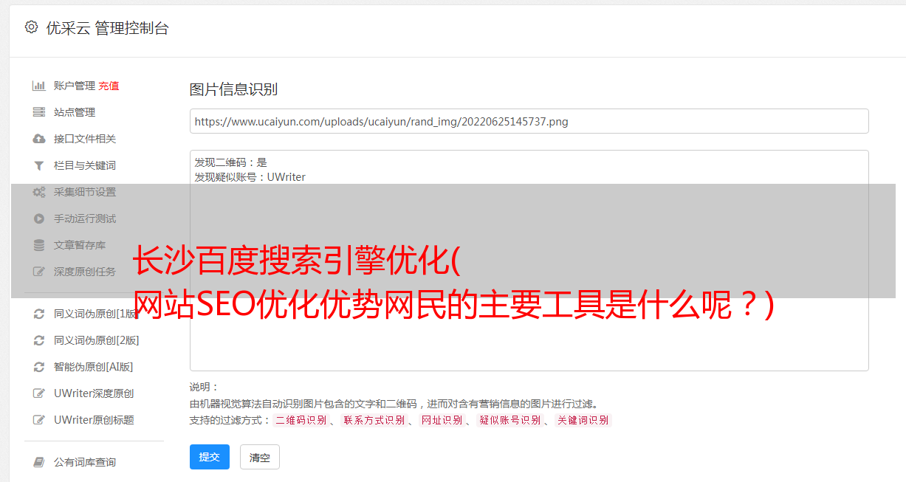Open 站点管理 menu item
Image resolution: width=906 pixels, height=482 pixels.
point(75,112)
